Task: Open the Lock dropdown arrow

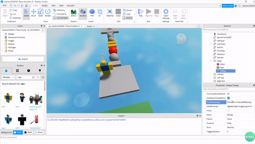Action: point(134,14)
